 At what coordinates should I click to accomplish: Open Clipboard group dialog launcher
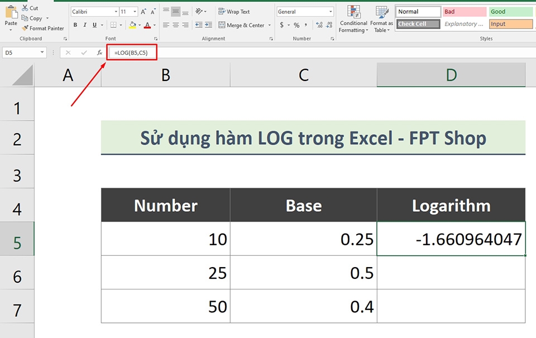click(x=65, y=39)
